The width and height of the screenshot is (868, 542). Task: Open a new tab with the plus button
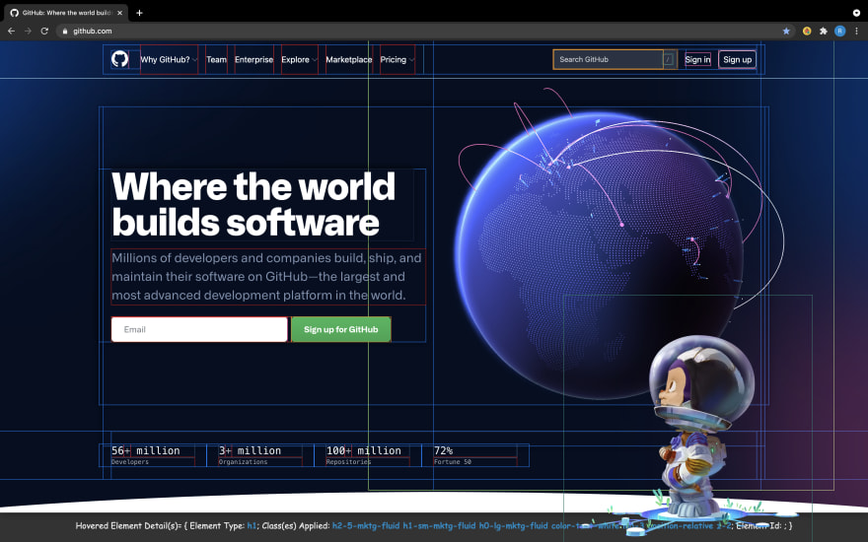click(139, 13)
